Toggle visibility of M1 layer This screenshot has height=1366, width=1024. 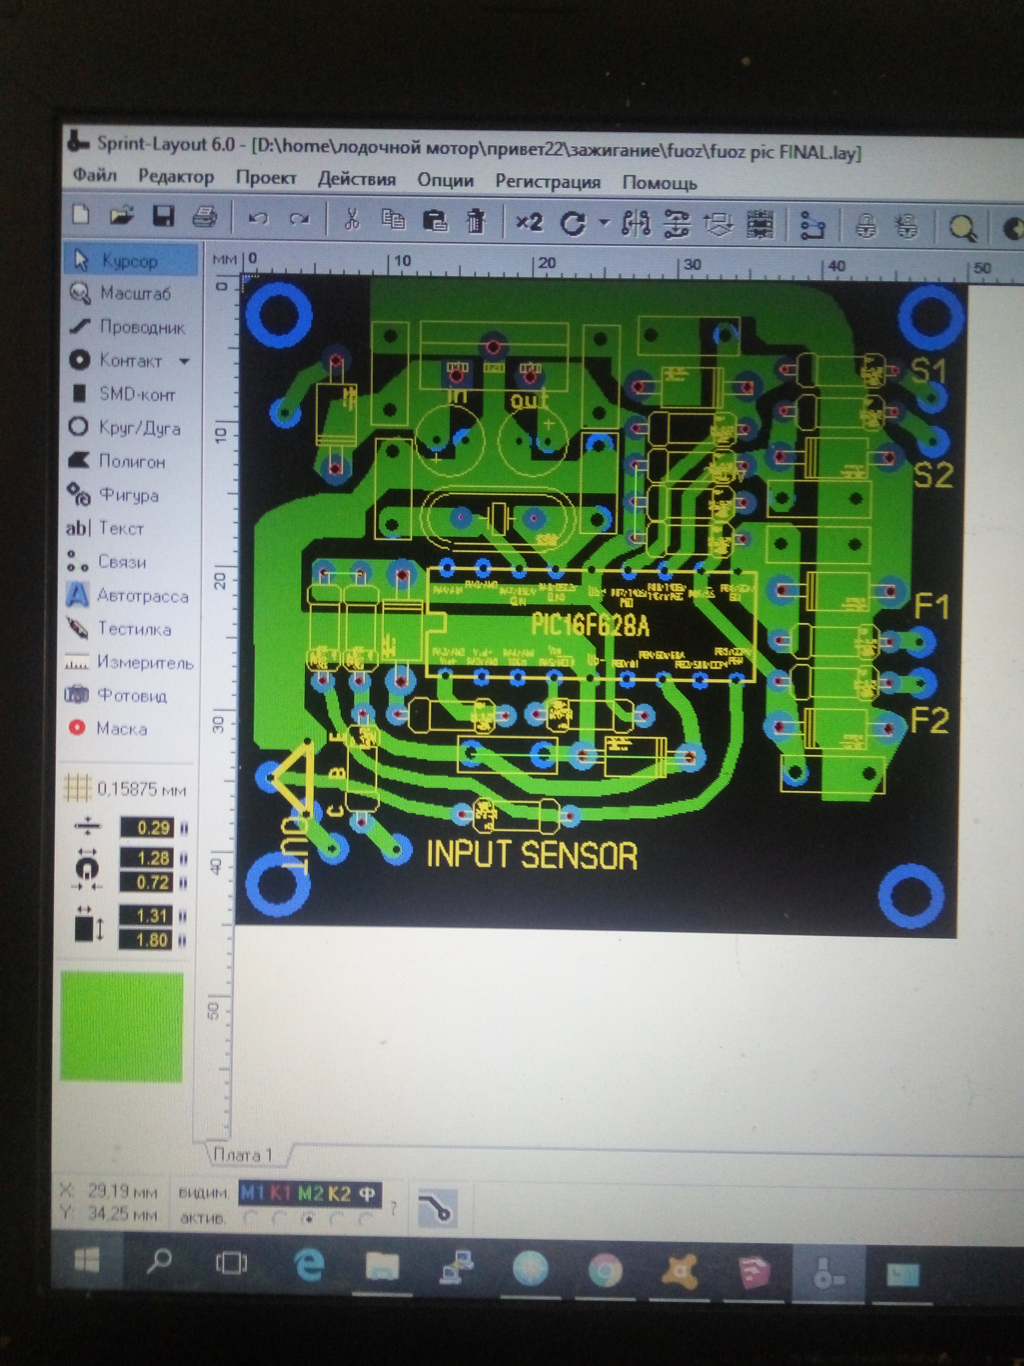252,1193
